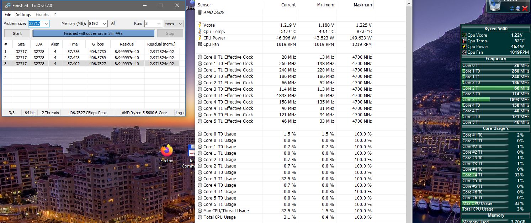Click the Cpu Fan icon in sensor list
Viewport: 531px width, 223px height.
pos(200,44)
